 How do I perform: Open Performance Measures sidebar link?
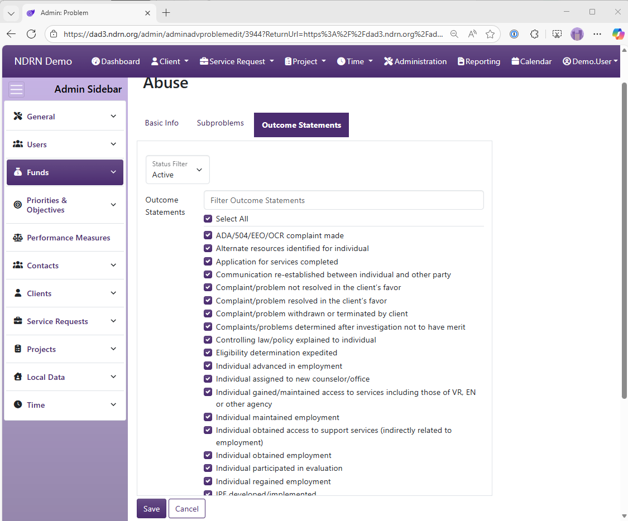click(x=65, y=238)
